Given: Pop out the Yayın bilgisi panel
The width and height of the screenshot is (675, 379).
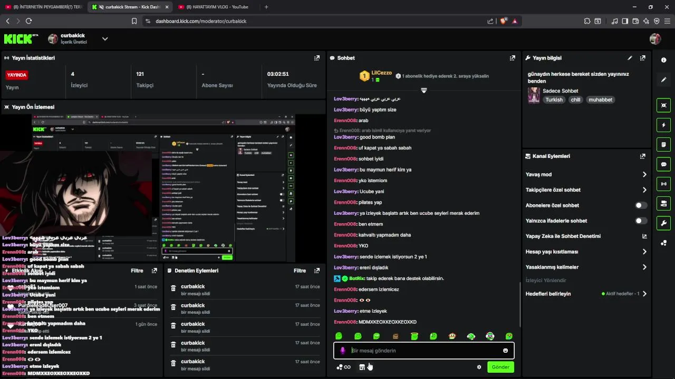Looking at the screenshot, I should click(642, 58).
